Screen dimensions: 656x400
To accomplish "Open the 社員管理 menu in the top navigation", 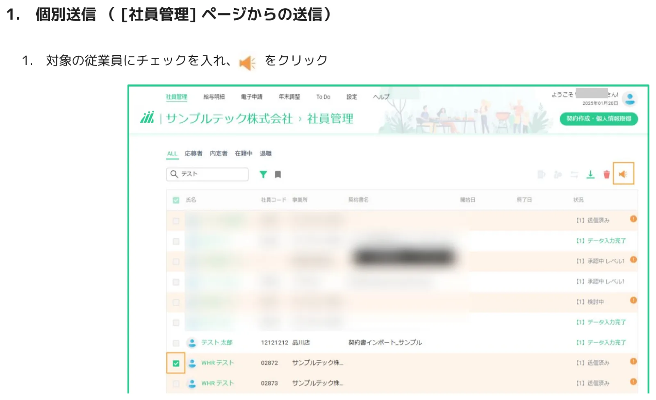I will [x=176, y=97].
